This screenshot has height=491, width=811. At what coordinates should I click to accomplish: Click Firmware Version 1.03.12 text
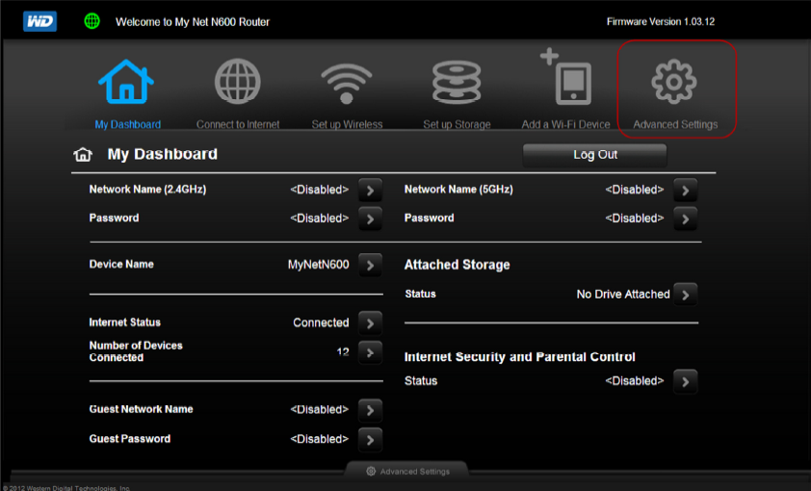[661, 22]
